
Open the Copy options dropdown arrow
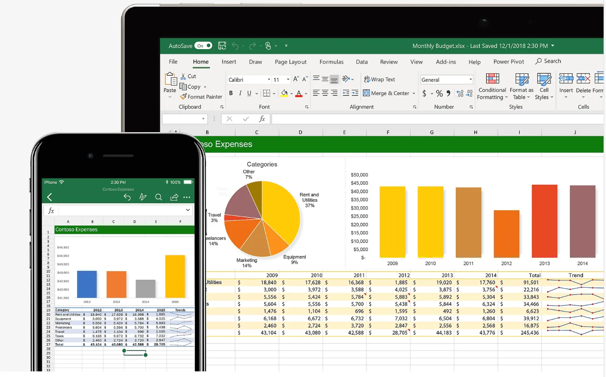(x=205, y=87)
